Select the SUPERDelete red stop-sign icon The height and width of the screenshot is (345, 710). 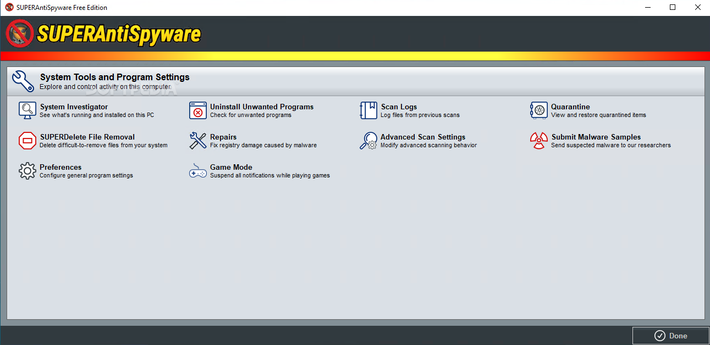coord(27,141)
